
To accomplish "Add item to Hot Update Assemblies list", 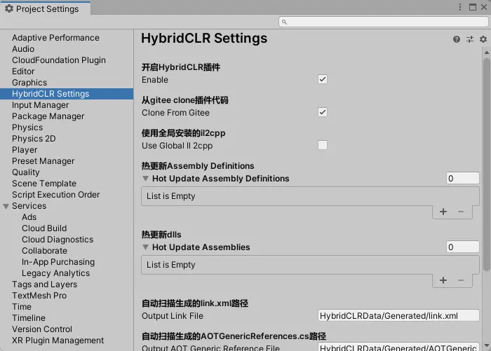I will coord(443,280).
